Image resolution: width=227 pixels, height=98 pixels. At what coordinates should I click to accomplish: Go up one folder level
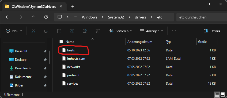[33, 17]
